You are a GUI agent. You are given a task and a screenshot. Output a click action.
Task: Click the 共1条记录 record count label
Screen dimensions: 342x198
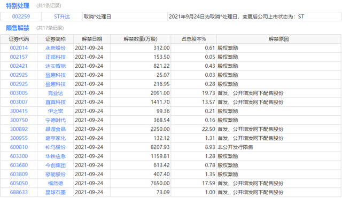coord(49,6)
